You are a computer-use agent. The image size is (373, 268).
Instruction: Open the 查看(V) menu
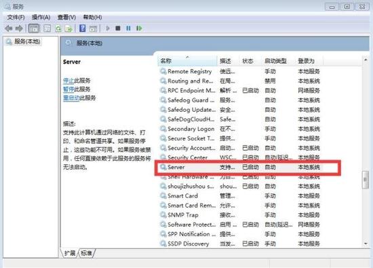point(67,18)
